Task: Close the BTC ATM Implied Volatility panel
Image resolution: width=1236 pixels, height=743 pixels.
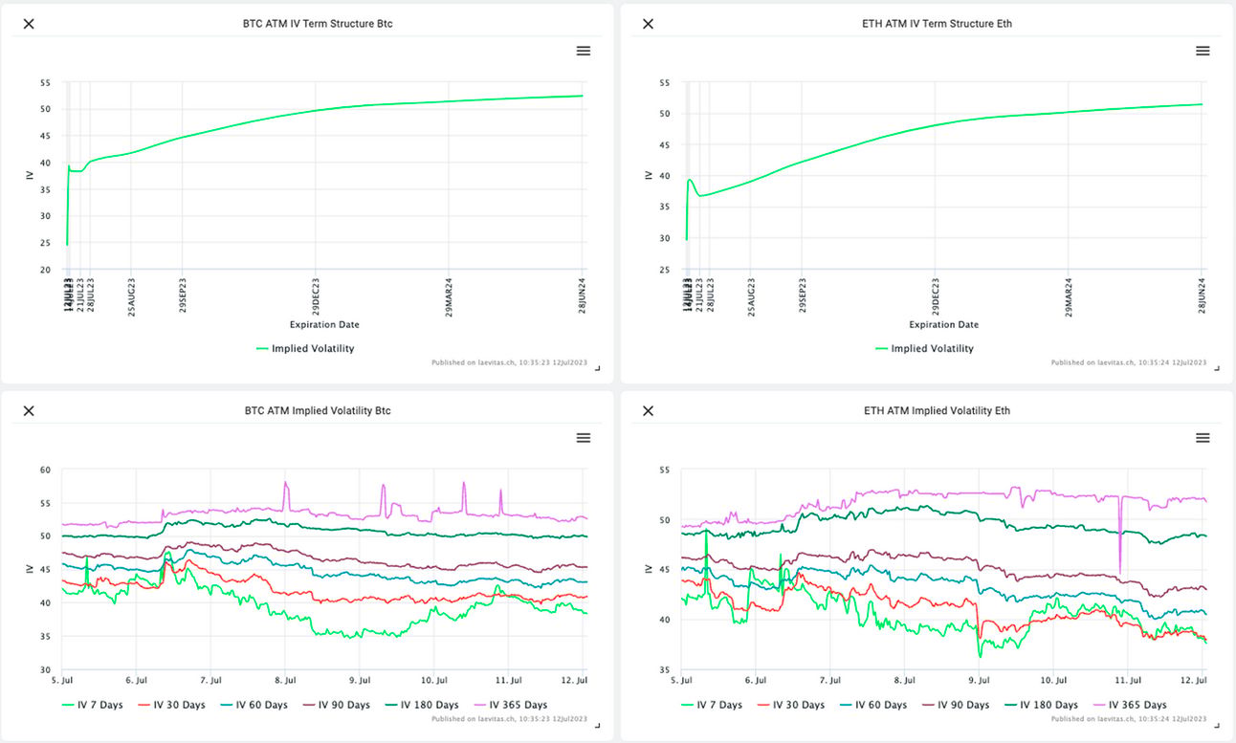Action: (29, 410)
